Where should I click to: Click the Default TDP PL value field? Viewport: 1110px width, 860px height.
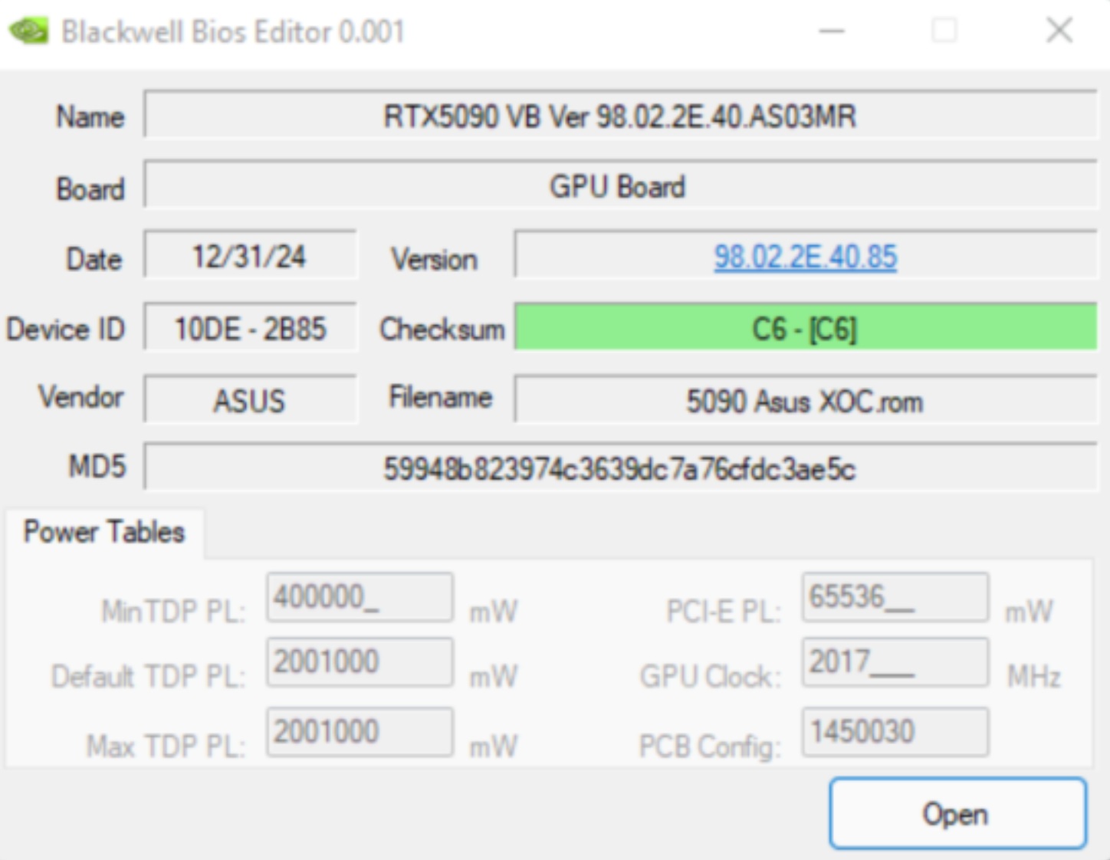360,661
